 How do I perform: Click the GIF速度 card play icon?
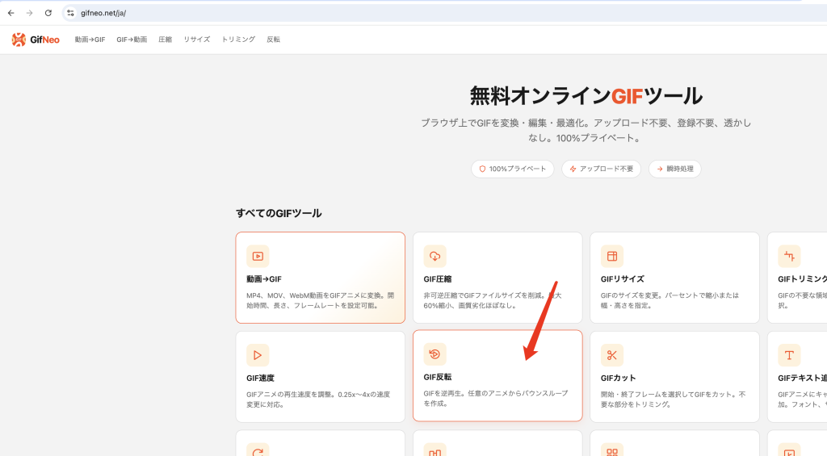(258, 355)
